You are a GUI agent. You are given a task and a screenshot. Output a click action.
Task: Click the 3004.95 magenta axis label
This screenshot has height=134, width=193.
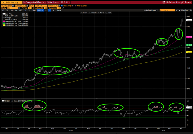(189, 37)
